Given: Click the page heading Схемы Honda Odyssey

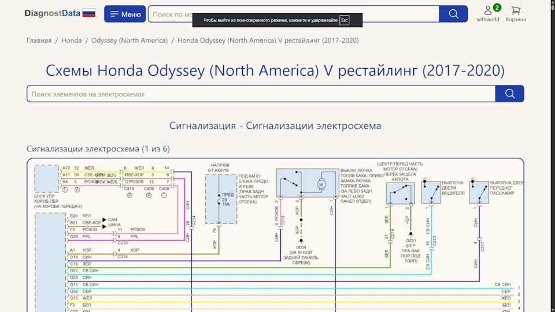Looking at the screenshot, I should pos(275,70).
